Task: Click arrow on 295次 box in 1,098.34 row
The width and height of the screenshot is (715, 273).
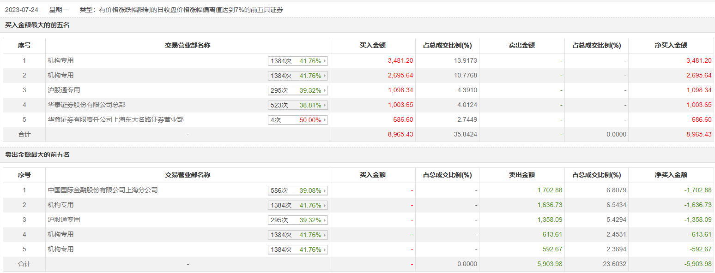Action: point(325,90)
